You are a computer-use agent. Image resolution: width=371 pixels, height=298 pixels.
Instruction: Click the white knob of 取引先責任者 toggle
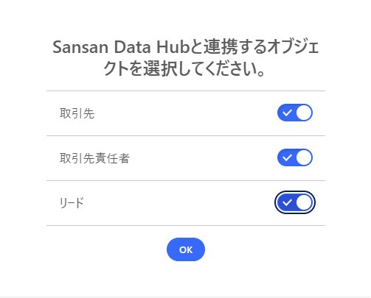click(x=304, y=157)
